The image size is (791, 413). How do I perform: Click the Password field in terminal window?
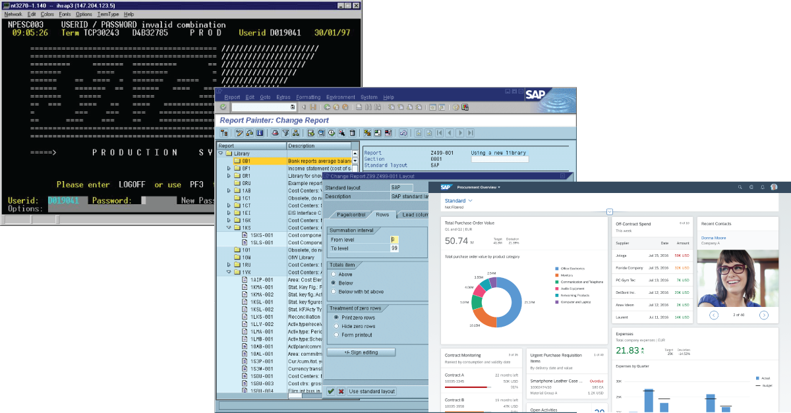(158, 200)
